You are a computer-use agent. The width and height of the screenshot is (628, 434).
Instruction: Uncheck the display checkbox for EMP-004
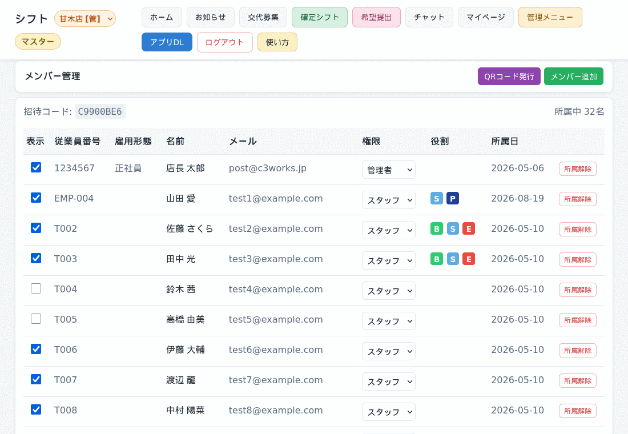(36, 198)
